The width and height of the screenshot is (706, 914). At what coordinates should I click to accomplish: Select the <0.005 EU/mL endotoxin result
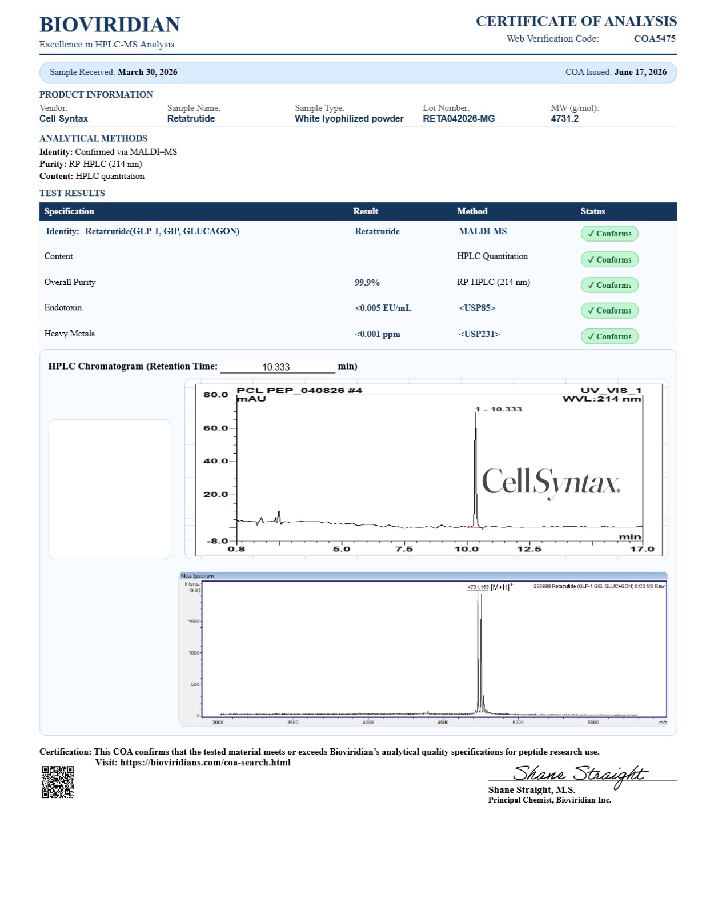click(383, 308)
